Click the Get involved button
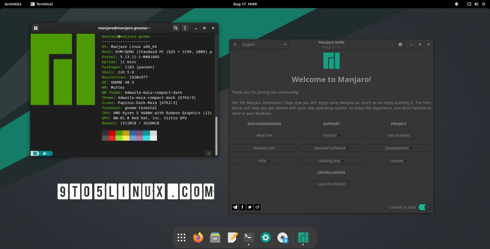Image resolution: width=490 pixels, height=249 pixels. point(399,135)
